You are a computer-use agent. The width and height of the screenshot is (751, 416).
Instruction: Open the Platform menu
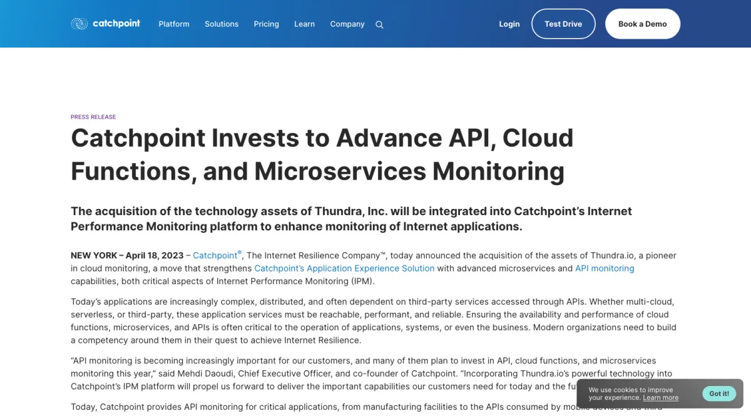pos(174,24)
